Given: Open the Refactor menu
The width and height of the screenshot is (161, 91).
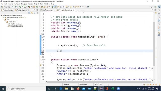Looking at the screenshot, I should click(x=17, y=4).
